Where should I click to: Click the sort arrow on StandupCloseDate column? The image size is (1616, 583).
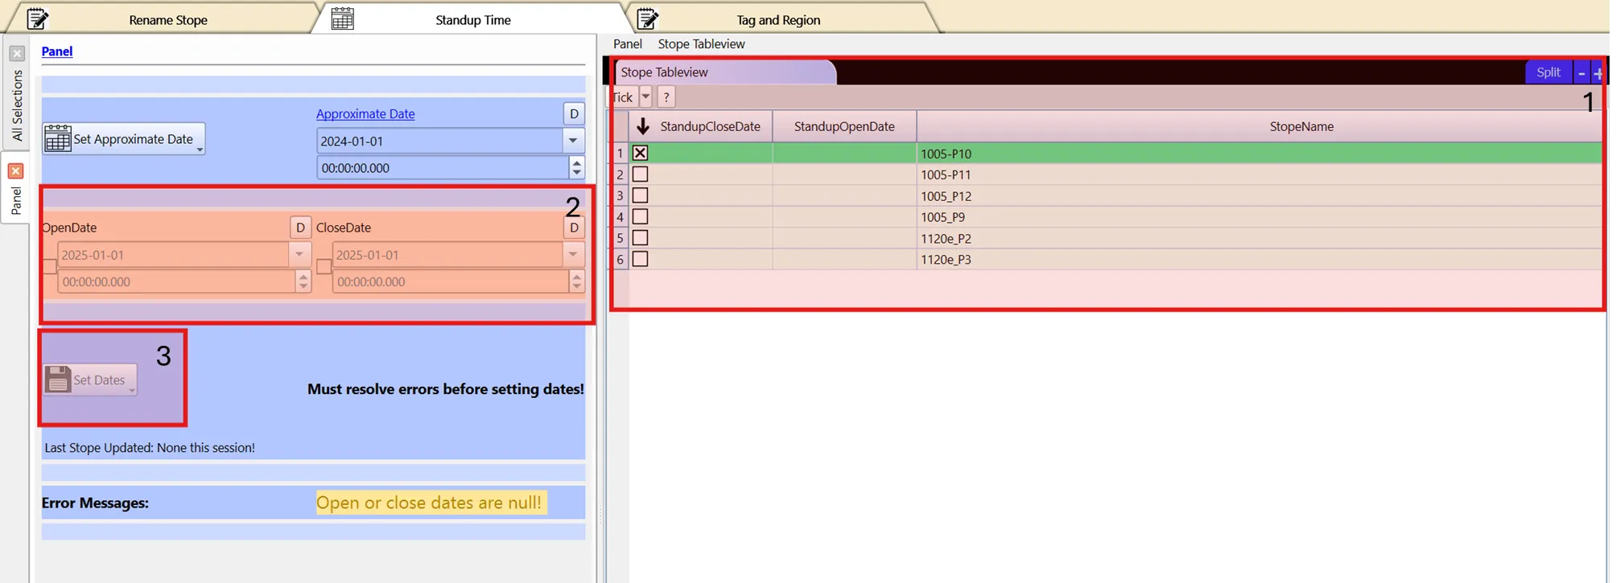[x=642, y=126]
